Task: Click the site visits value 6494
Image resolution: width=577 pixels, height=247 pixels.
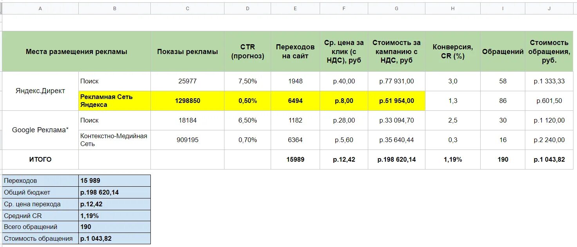Action: click(x=295, y=101)
